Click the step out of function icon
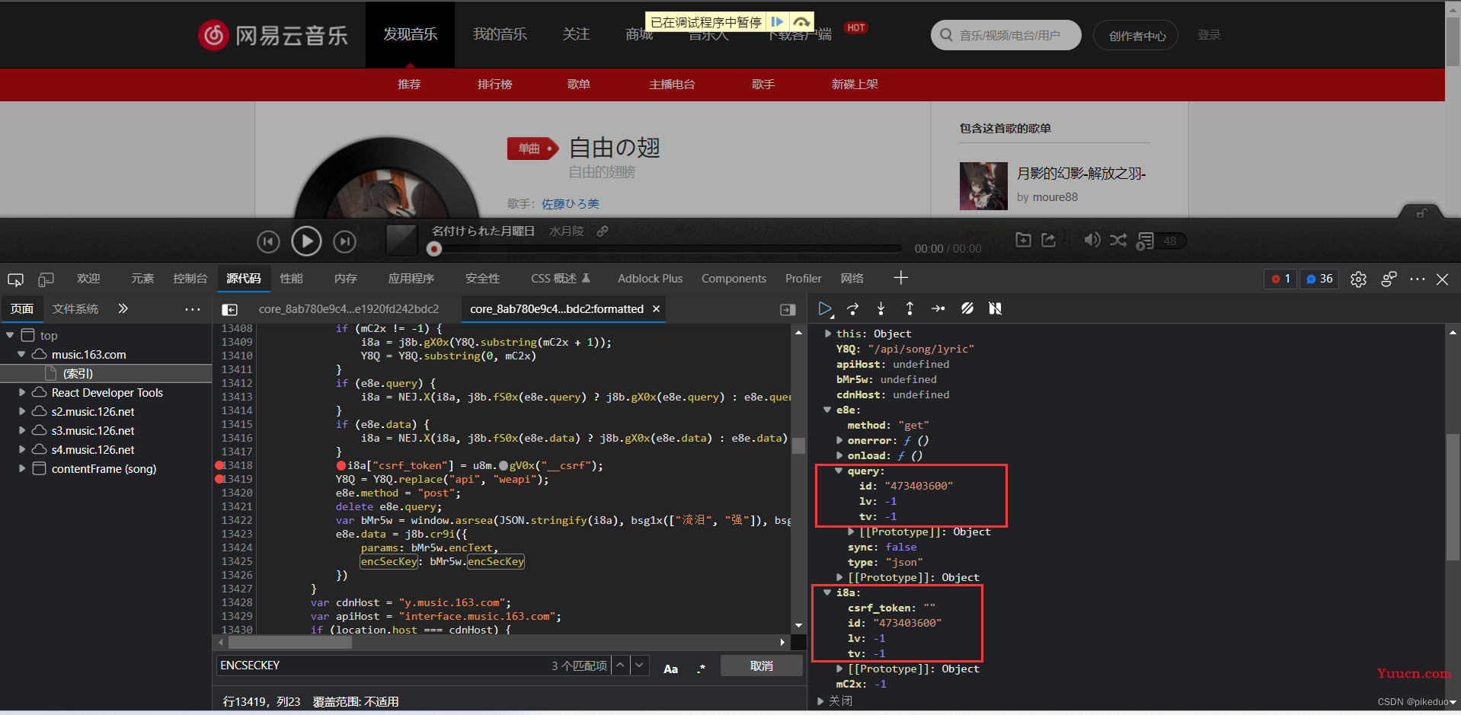This screenshot has width=1461, height=715. point(910,308)
